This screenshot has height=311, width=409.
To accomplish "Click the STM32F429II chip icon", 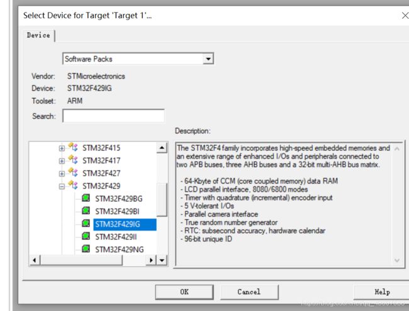I will pyautogui.click(x=86, y=236).
